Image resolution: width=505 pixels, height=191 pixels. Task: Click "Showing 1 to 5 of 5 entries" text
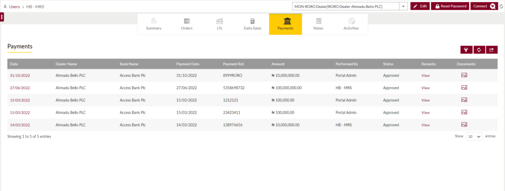click(29, 136)
